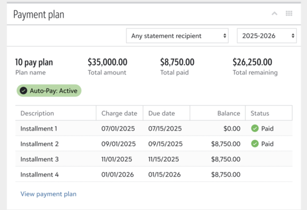Collapse the Payment plan panel chevron
Viewport: 307px width, 210px height.
[x=274, y=13]
